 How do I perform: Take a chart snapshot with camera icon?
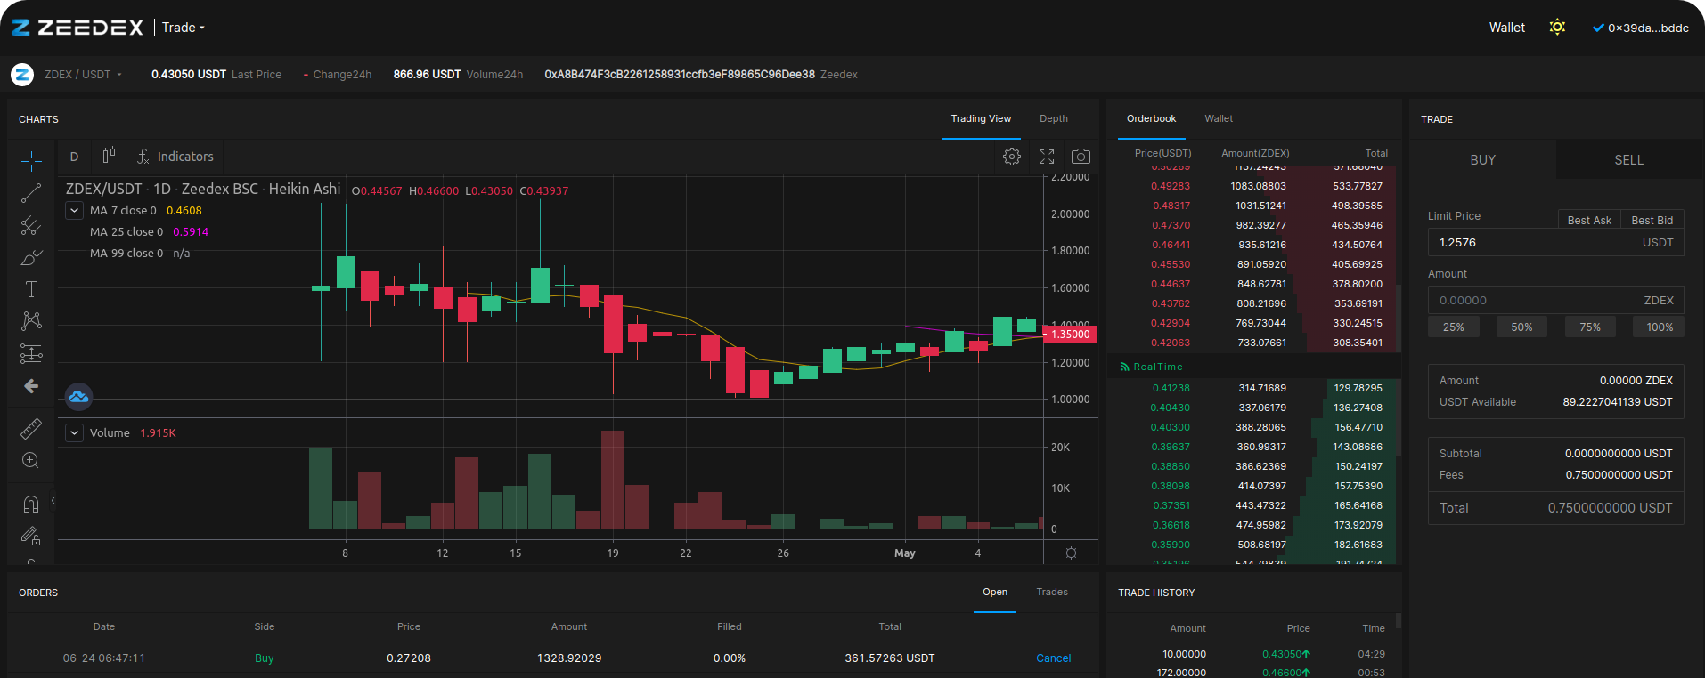(x=1081, y=157)
